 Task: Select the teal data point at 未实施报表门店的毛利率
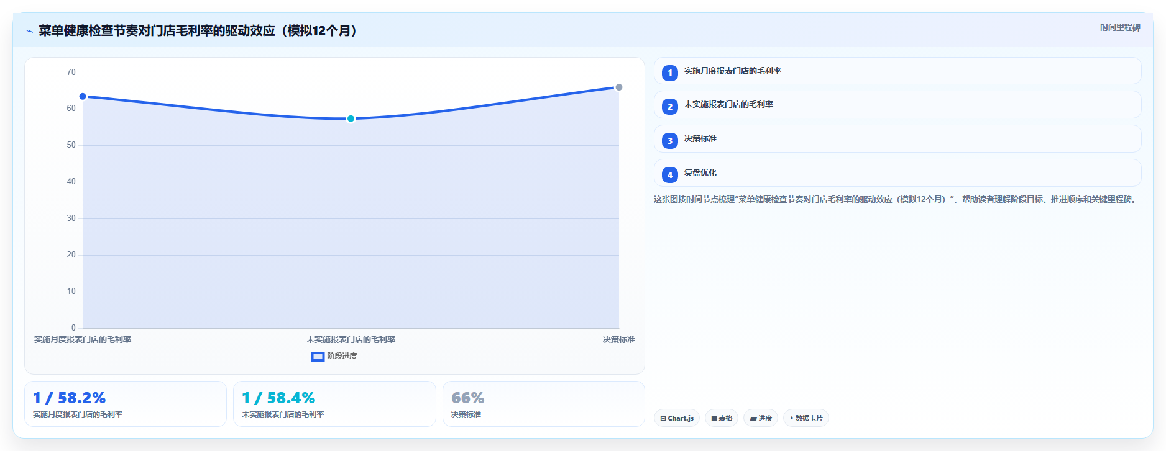click(351, 118)
